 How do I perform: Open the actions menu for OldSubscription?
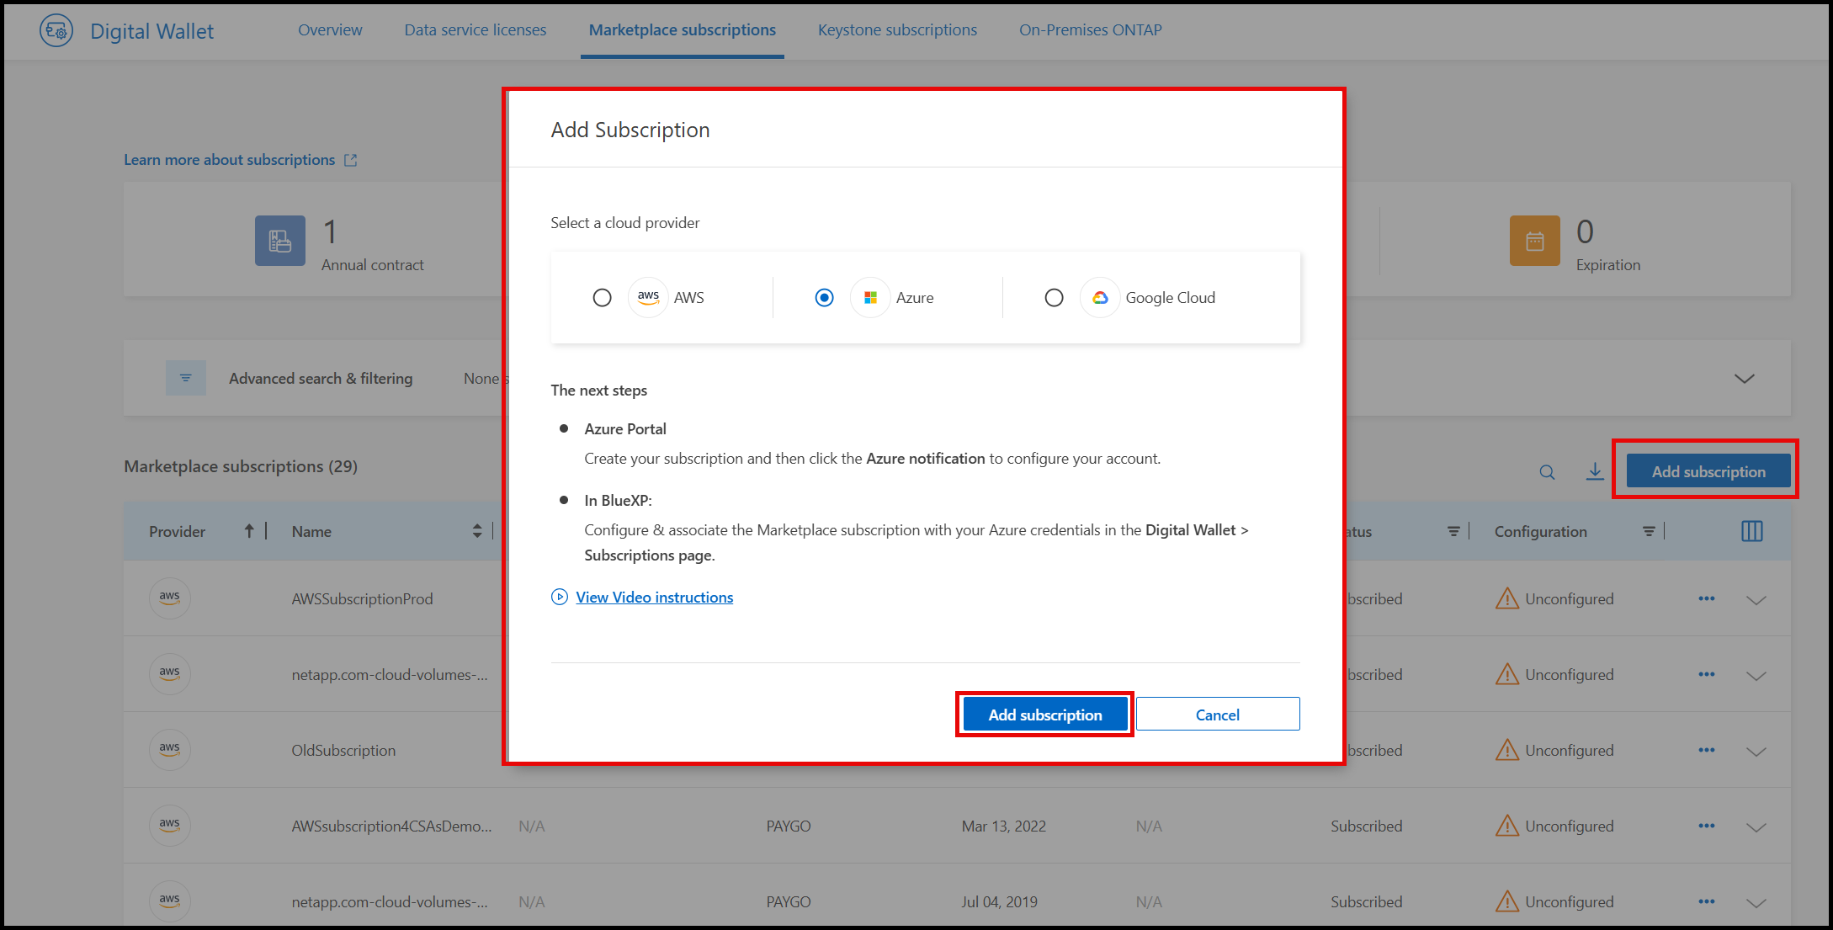tap(1707, 749)
